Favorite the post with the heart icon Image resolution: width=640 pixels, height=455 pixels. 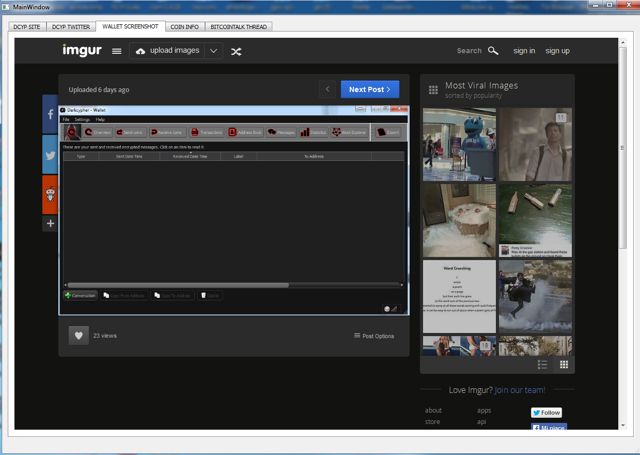point(79,336)
